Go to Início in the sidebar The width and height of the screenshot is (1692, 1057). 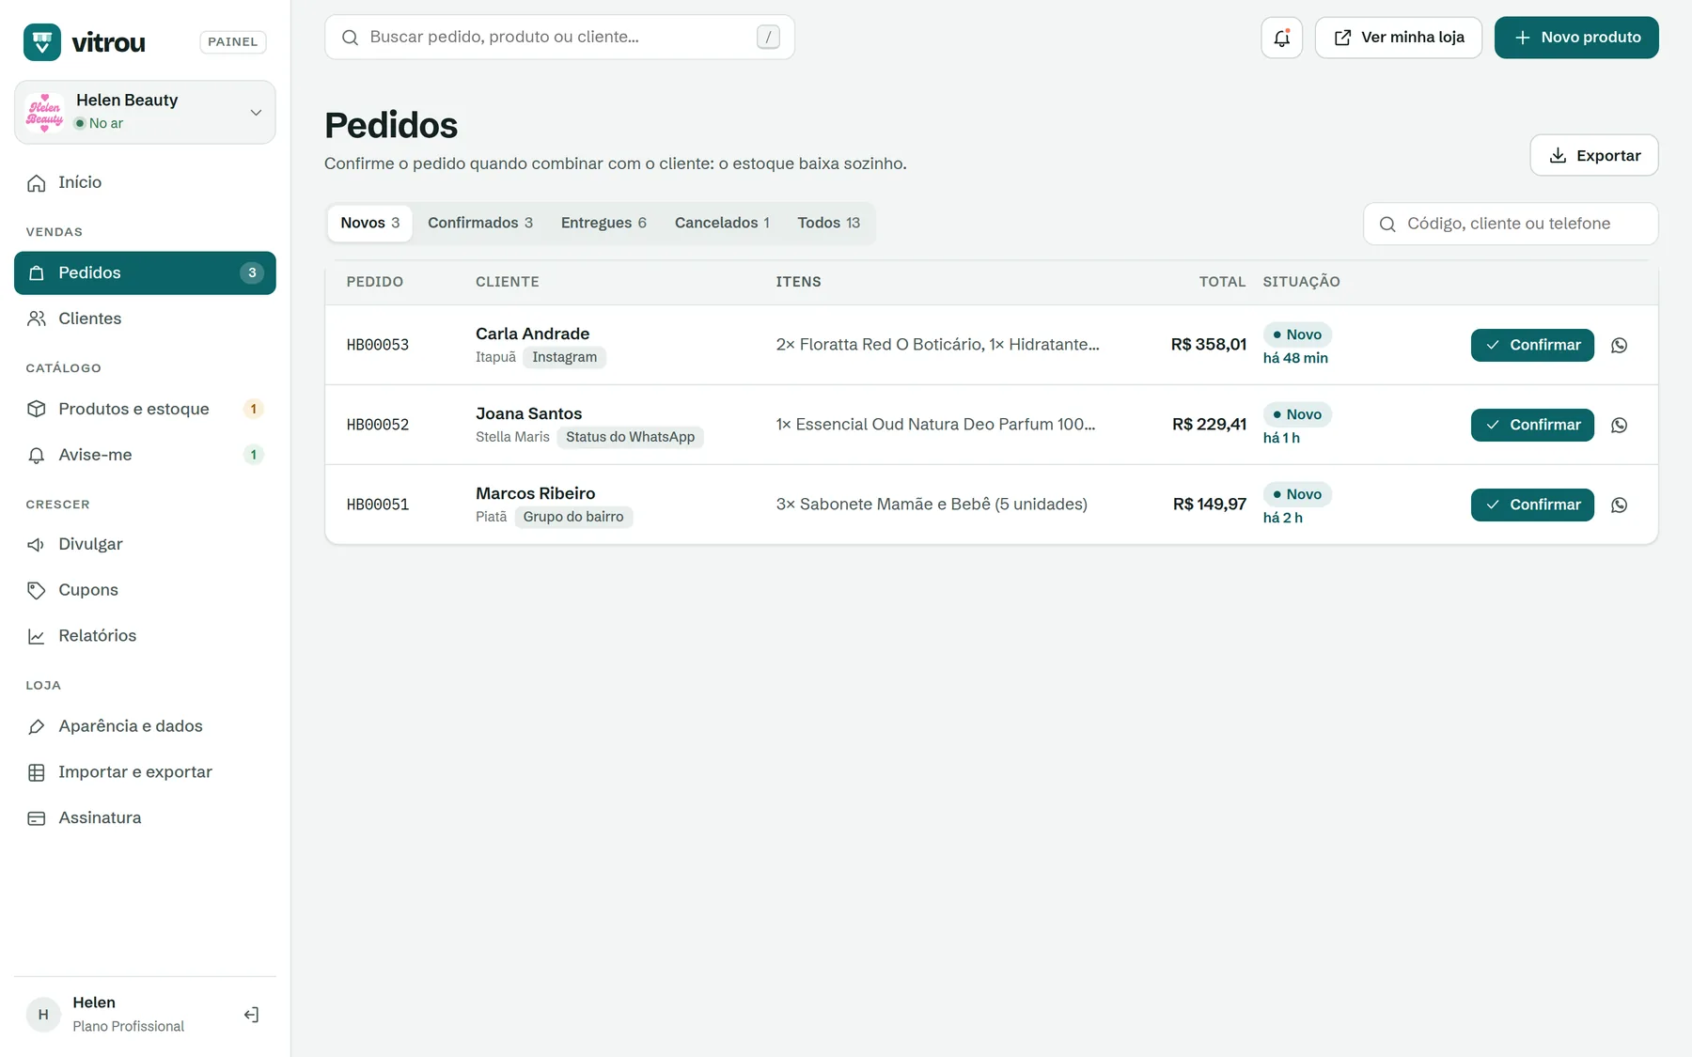click(145, 182)
